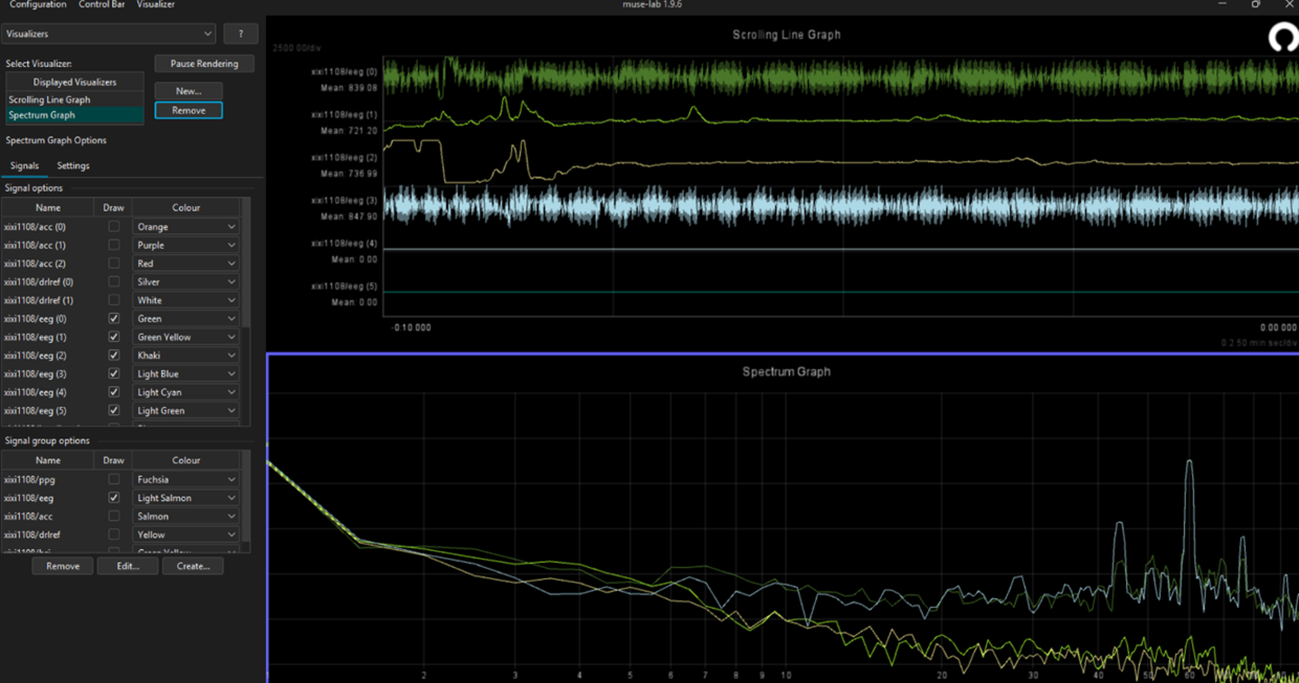Click Edit... signal group button
The image size is (1299, 683).
[x=128, y=566]
